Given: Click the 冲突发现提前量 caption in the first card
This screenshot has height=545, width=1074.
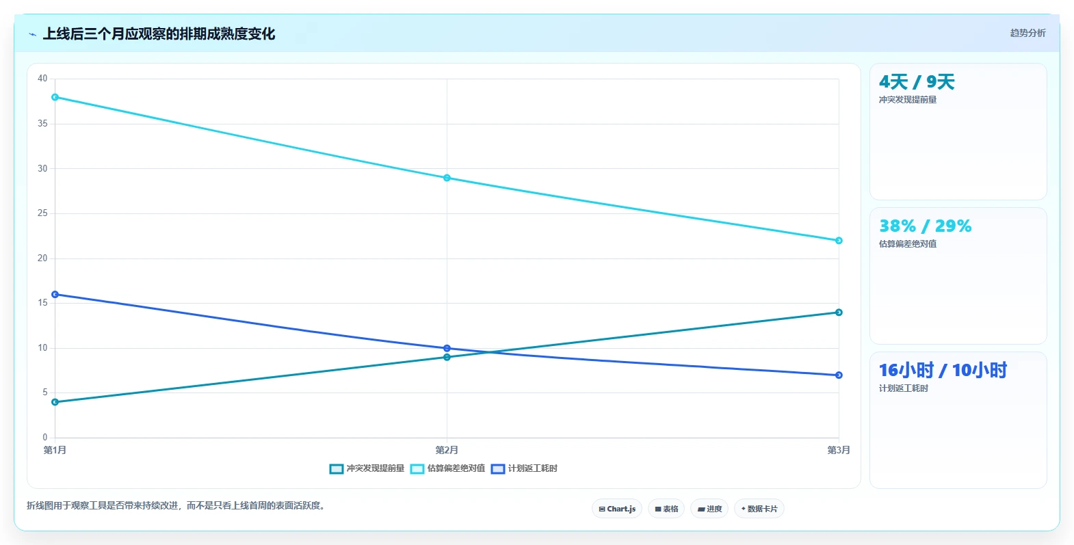Looking at the screenshot, I should 908,100.
